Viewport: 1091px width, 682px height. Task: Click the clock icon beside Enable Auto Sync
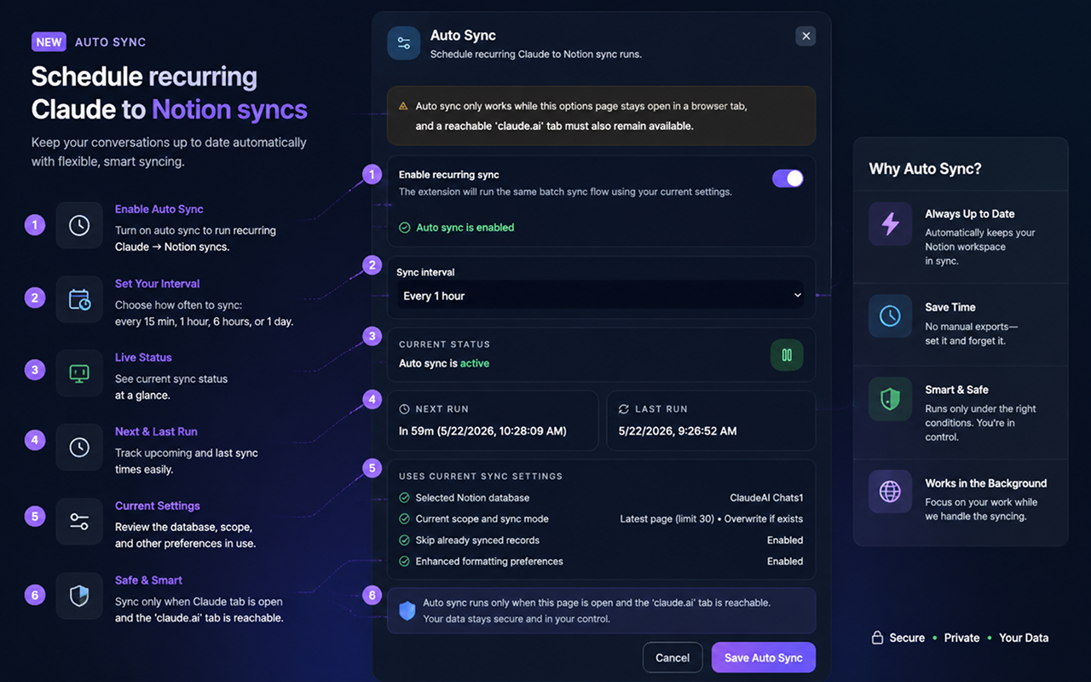79,225
